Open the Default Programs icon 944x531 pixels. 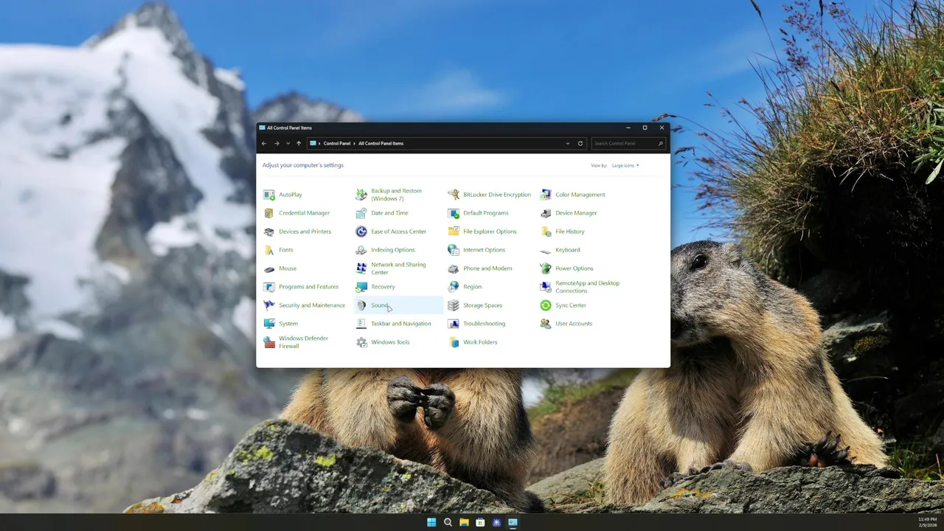pos(454,213)
